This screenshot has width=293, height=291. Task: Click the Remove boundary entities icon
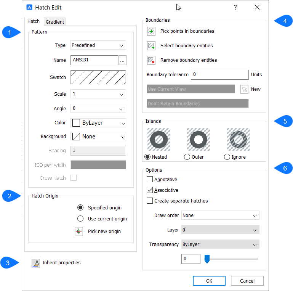tap(151, 60)
